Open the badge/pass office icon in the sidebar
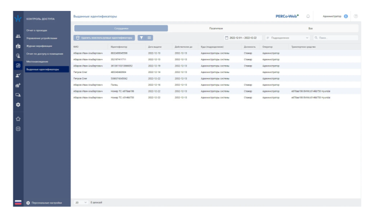The height and width of the screenshot is (216, 373). 18,46
